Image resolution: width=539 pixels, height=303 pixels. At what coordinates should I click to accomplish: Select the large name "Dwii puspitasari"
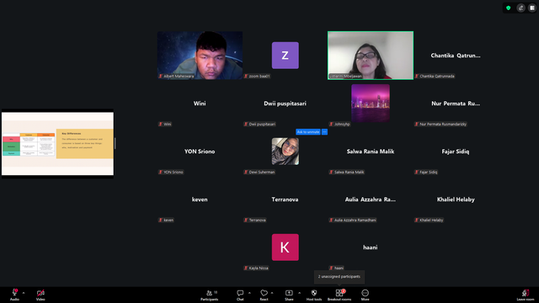285,104
